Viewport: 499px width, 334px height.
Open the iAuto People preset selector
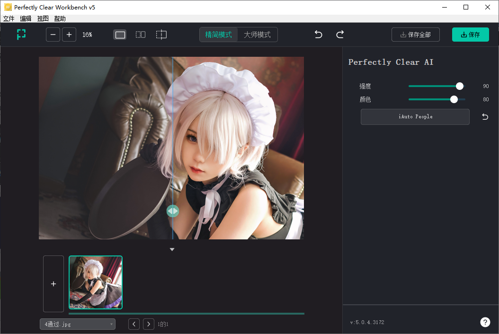[415, 117]
